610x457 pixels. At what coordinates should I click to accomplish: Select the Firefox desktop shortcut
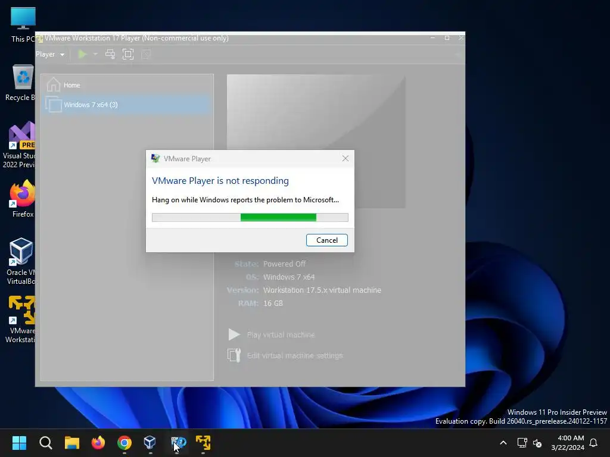click(22, 199)
